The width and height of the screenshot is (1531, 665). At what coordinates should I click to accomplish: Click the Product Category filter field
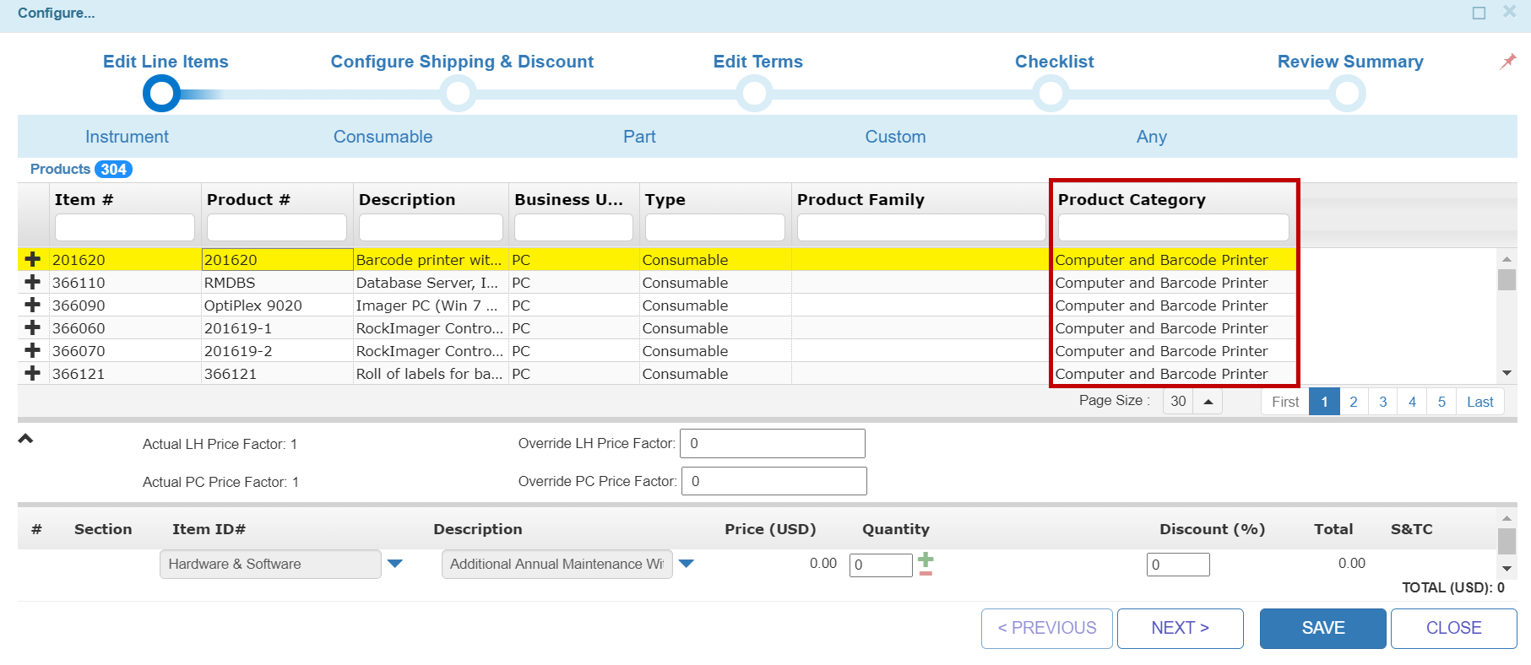click(x=1173, y=228)
